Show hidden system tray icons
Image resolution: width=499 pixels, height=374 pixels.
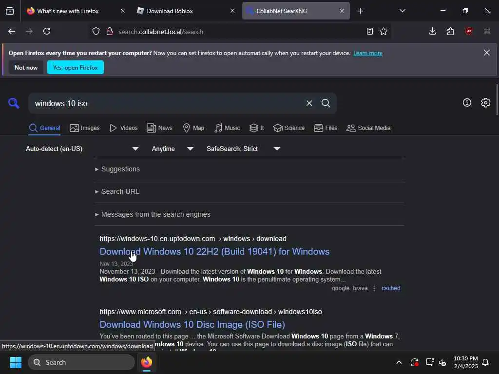(399, 362)
